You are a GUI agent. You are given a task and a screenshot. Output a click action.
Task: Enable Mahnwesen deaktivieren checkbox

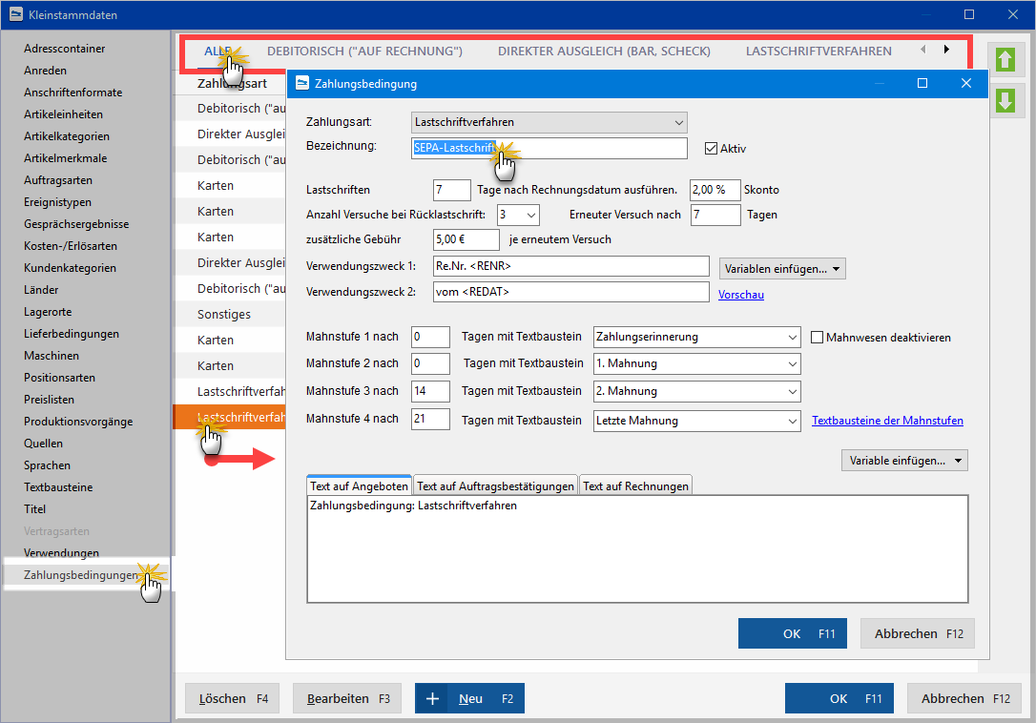(x=818, y=338)
